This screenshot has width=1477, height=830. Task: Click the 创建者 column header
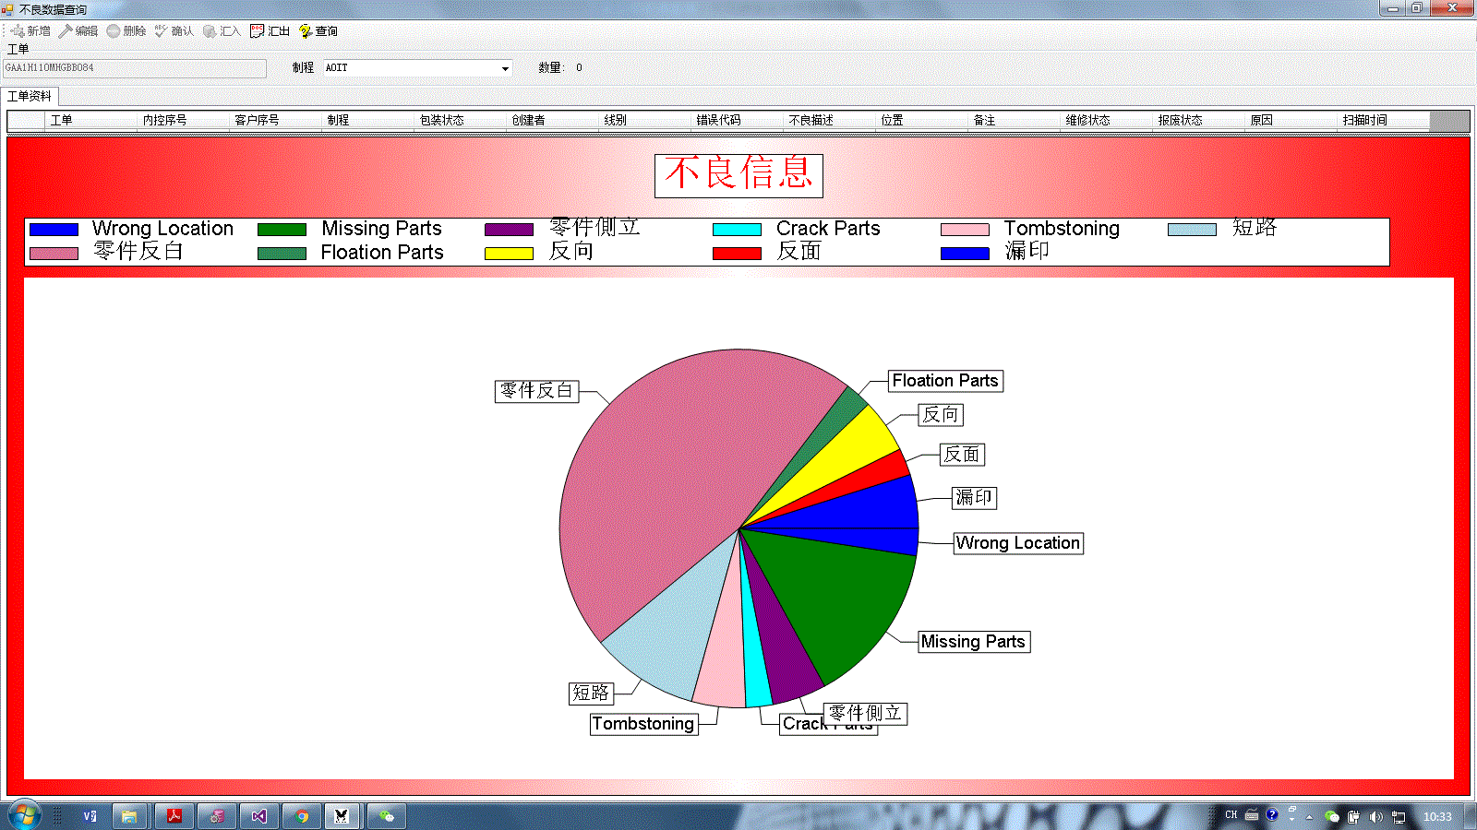pos(552,121)
